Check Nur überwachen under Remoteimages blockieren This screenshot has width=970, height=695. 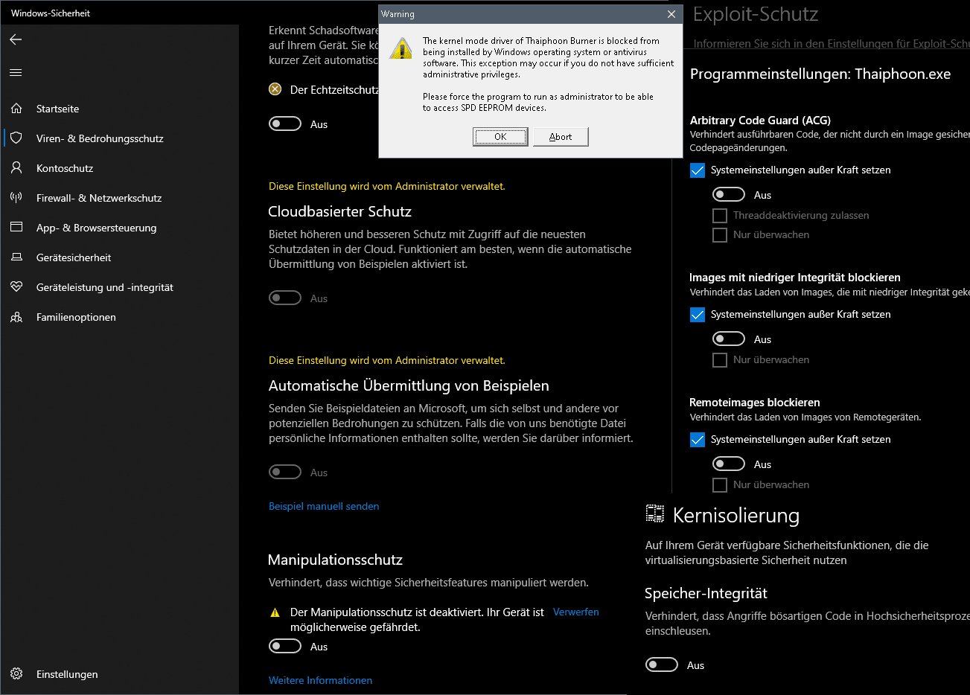tap(720, 485)
